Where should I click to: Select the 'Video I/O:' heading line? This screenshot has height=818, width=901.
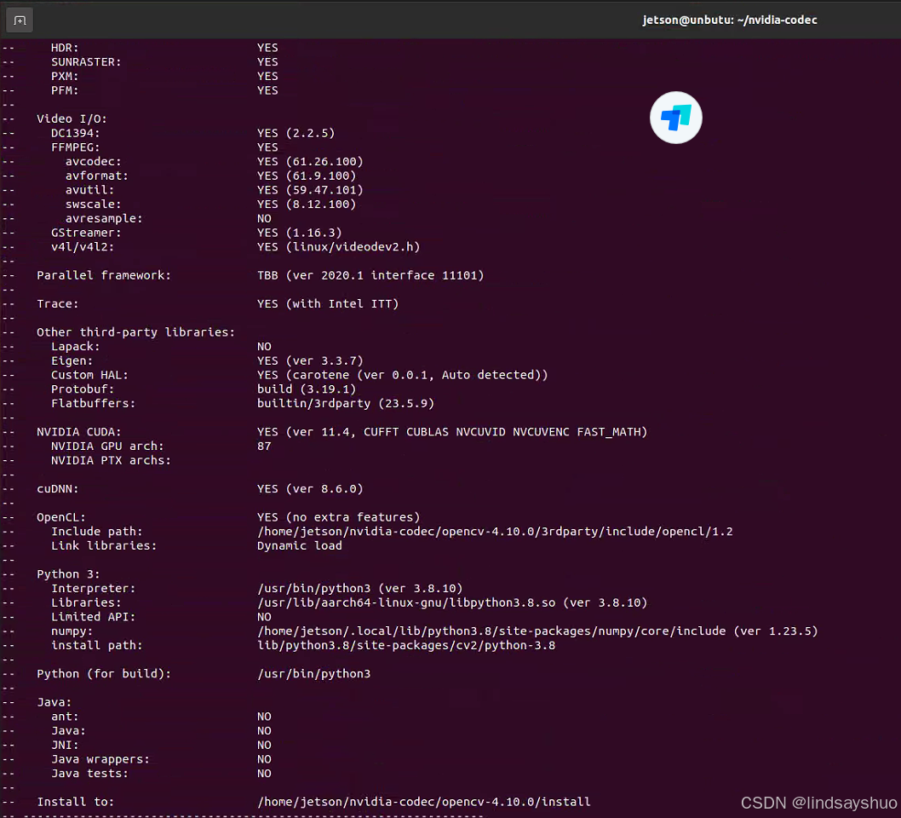pos(72,119)
